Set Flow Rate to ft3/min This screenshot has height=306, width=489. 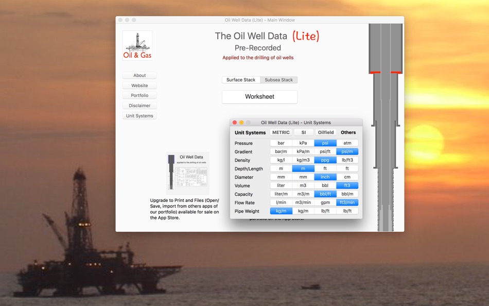click(347, 202)
